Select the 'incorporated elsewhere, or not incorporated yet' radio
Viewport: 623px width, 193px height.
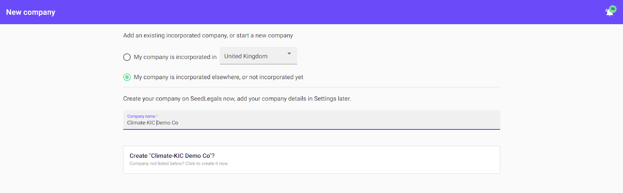point(127,77)
